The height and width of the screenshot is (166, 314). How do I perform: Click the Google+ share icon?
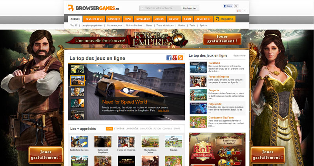click(x=175, y=58)
